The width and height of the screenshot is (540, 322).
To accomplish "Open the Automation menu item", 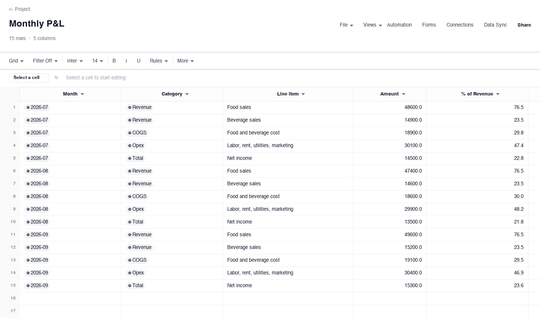I will tap(399, 25).
